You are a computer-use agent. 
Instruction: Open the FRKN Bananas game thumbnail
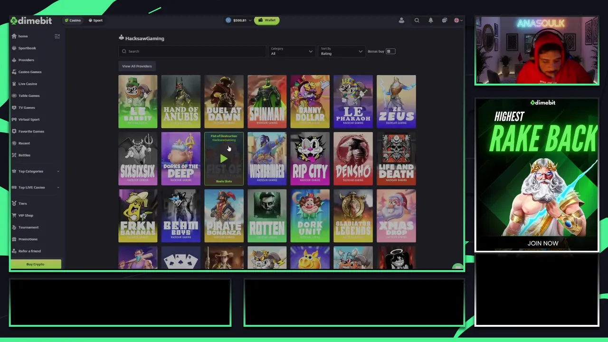coord(138,216)
